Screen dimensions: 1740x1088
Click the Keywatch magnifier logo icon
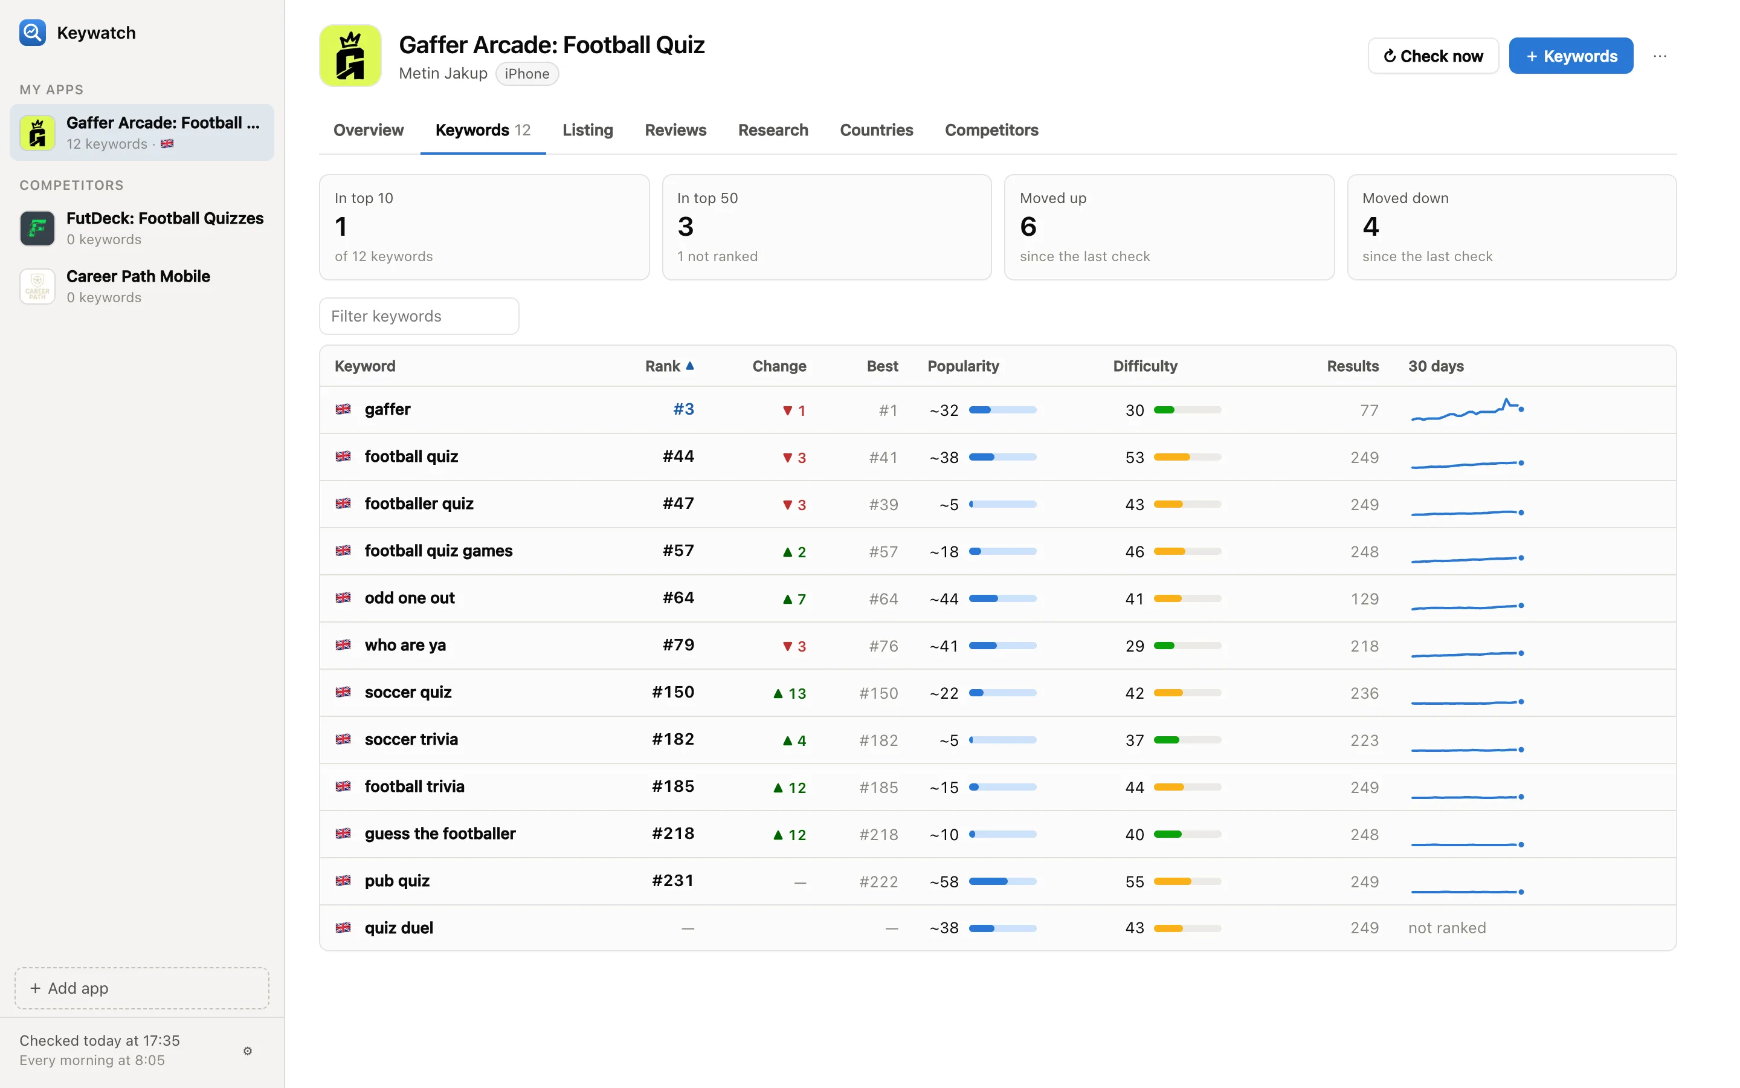[x=33, y=33]
